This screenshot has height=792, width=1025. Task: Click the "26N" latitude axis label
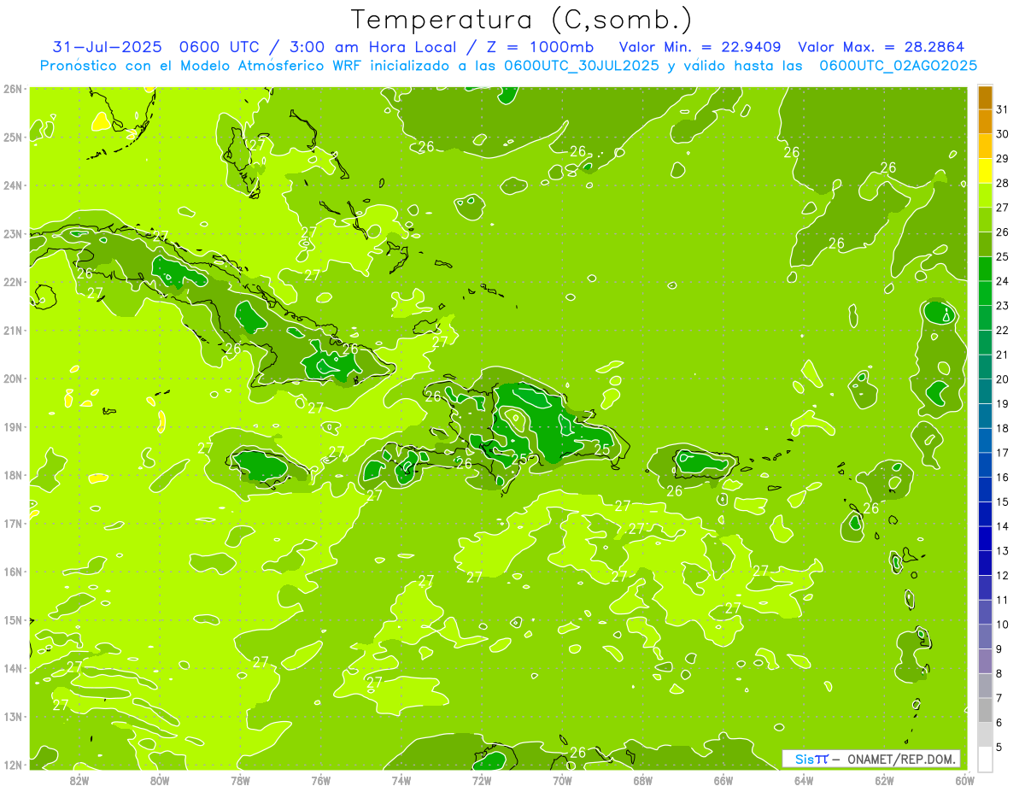[x=13, y=89]
